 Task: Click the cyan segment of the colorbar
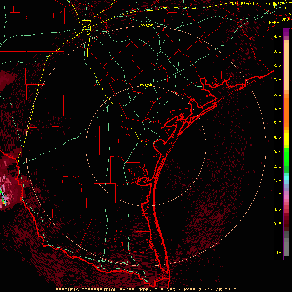point(286,178)
